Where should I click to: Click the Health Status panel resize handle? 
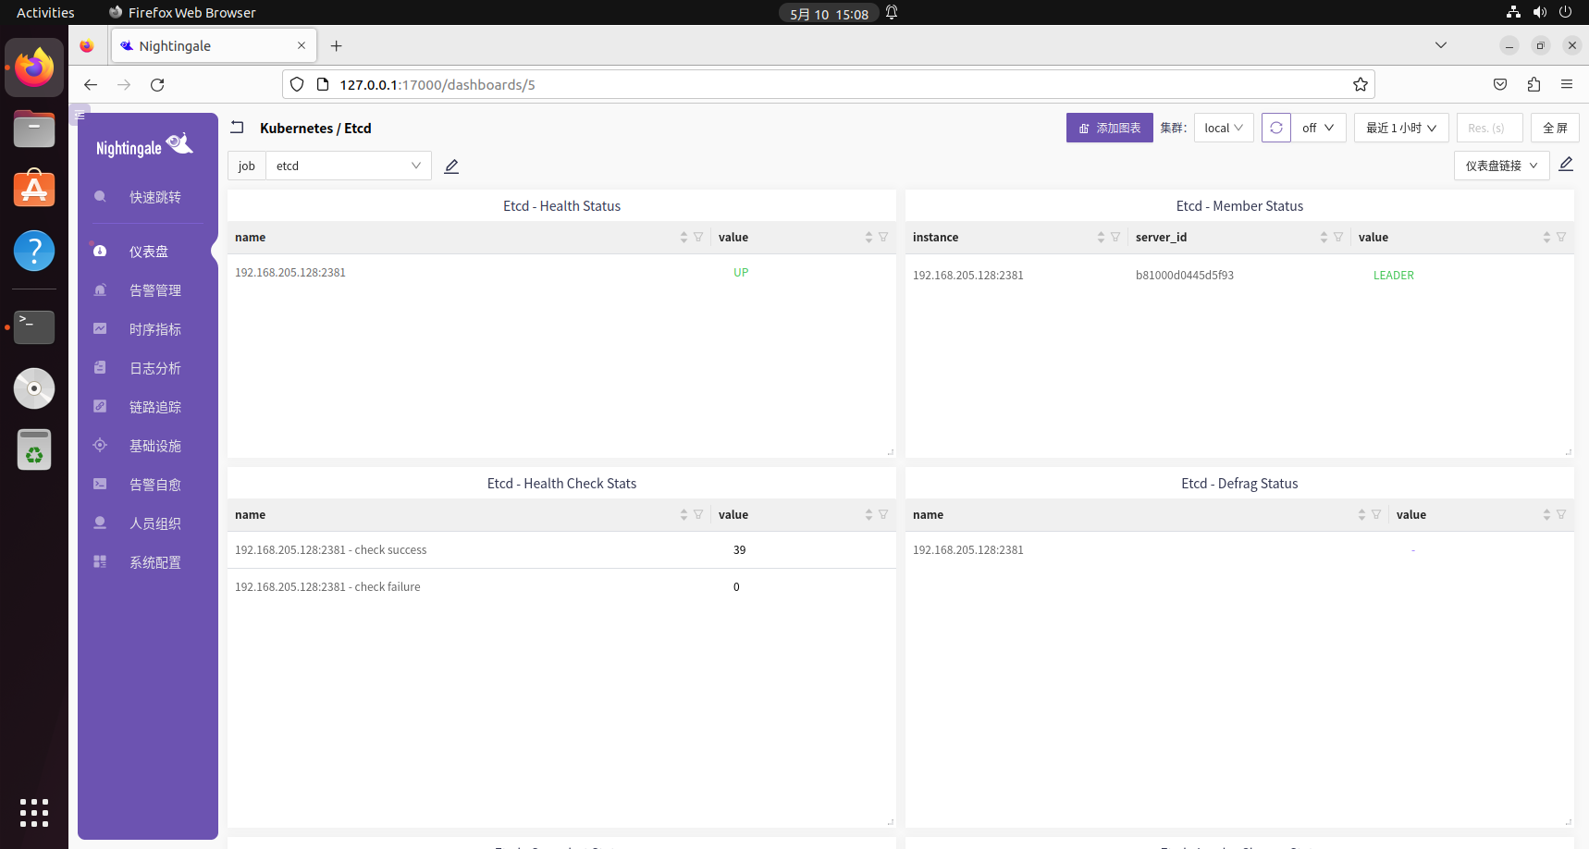click(x=891, y=452)
